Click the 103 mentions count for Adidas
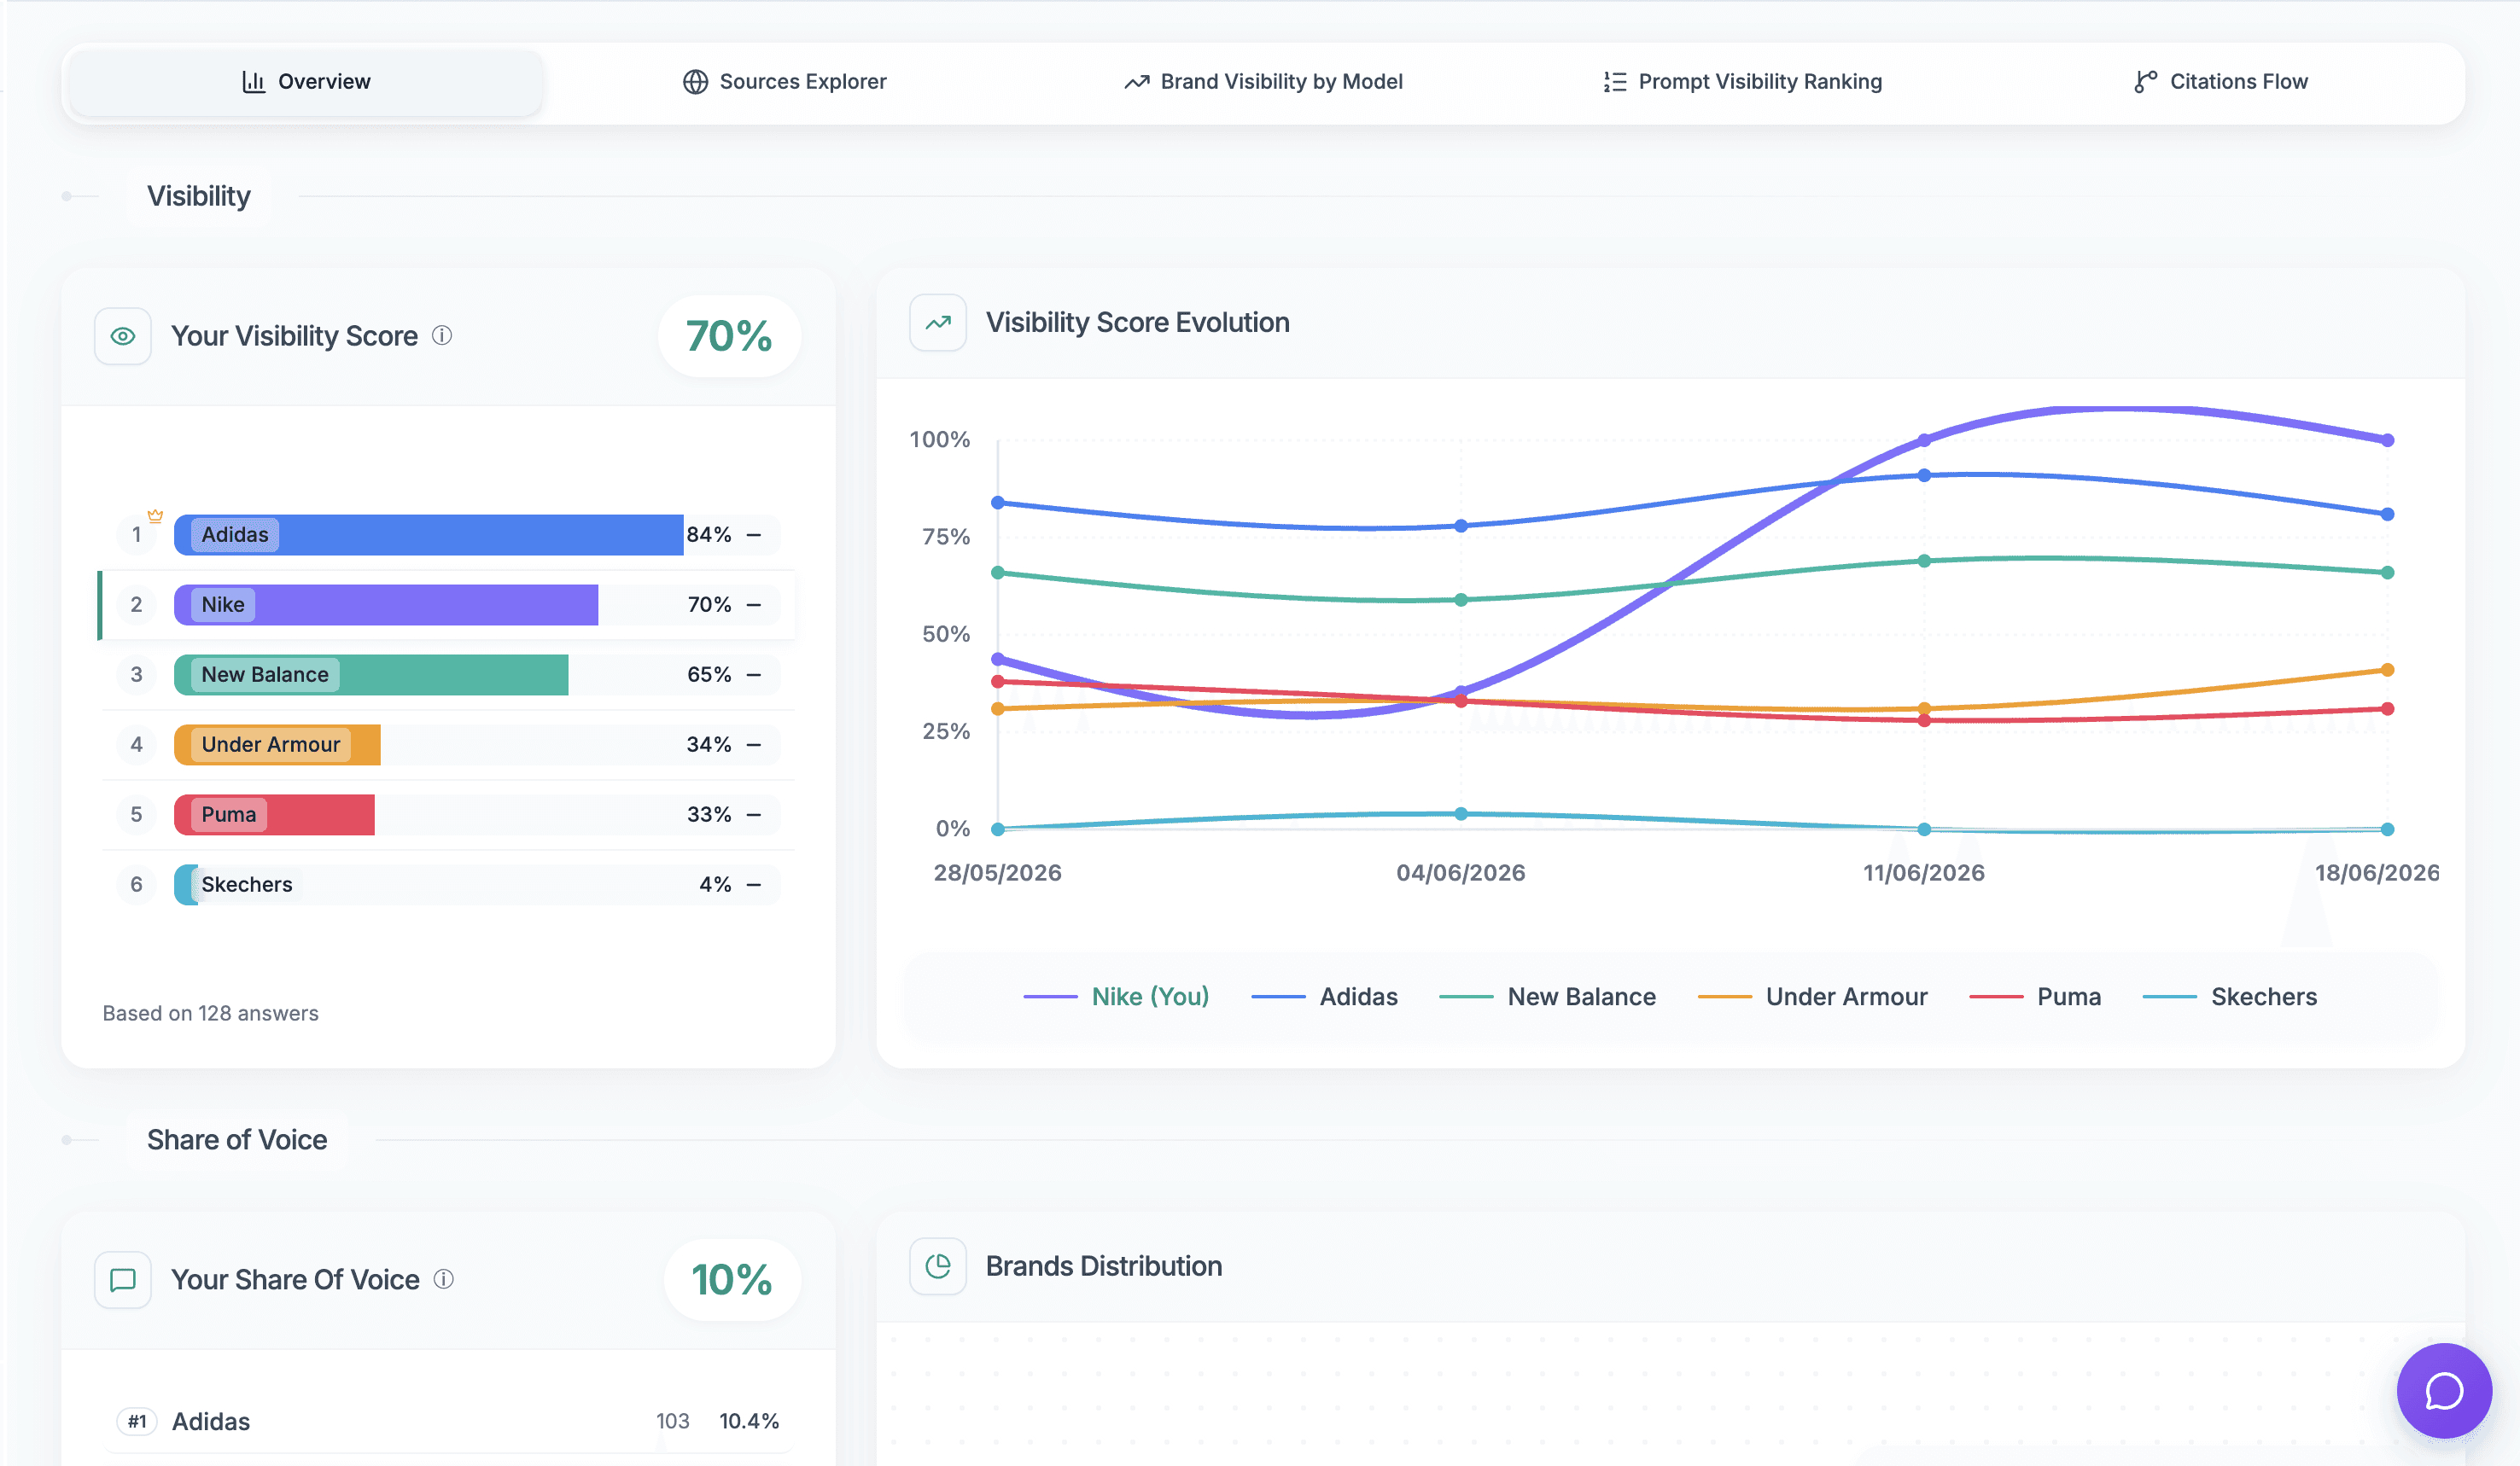The height and width of the screenshot is (1466, 2520). [673, 1421]
